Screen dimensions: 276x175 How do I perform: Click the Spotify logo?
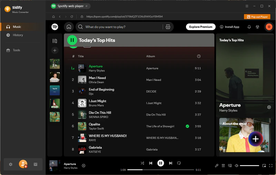point(55,27)
